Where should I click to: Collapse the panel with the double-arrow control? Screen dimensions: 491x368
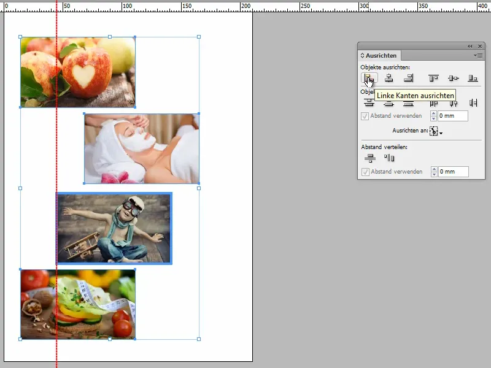point(468,46)
